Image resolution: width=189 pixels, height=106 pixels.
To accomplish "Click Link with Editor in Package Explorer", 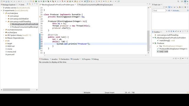I will 30,4.
